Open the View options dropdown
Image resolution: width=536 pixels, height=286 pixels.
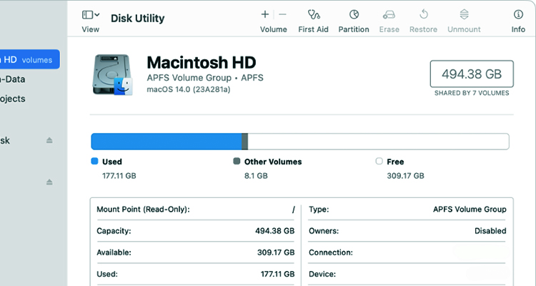91,15
